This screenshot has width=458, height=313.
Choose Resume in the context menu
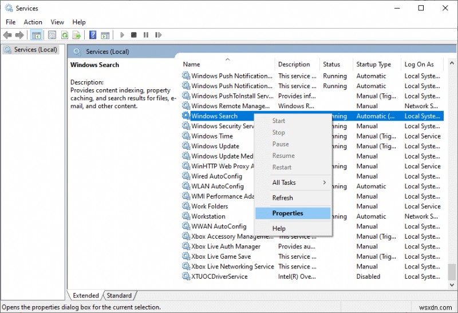pos(293,156)
